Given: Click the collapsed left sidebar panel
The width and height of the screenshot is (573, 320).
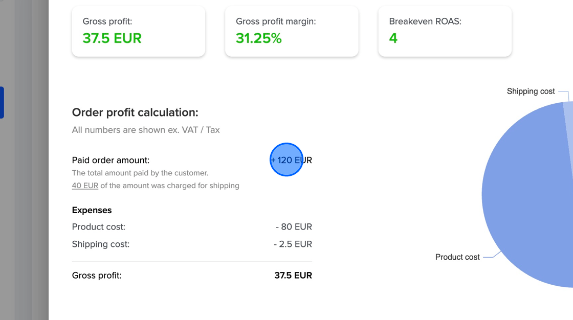Looking at the screenshot, I should coord(23,160).
